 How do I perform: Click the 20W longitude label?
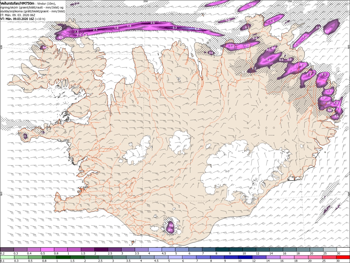[146, 1]
